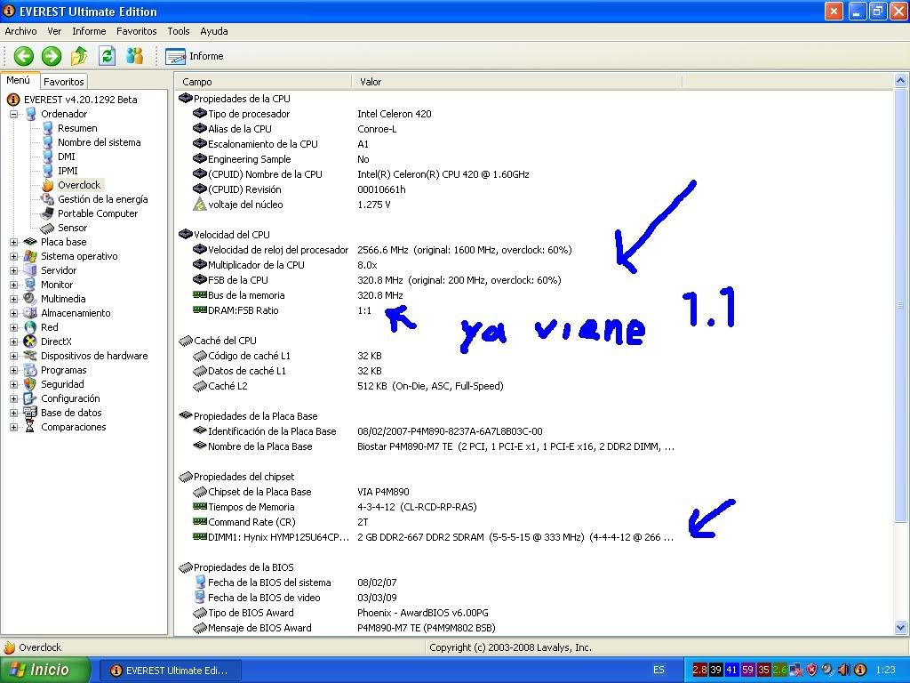Click the EVEREST info tray icon
Viewport: 910px width, 683px height.
pos(860,671)
